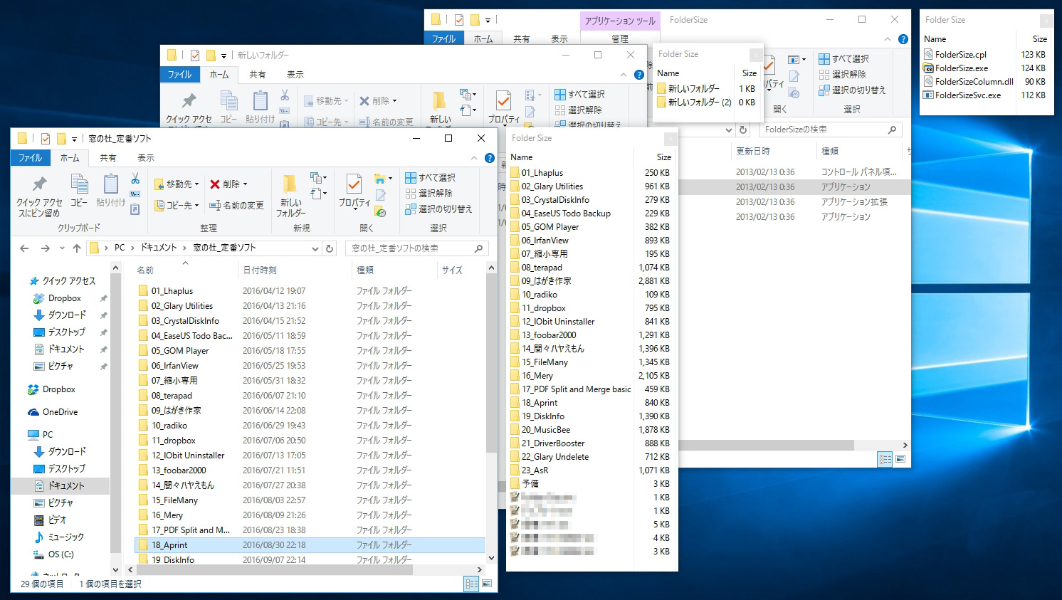The width and height of the screenshot is (1062, 600).
Task: Open ファイル tab in 窓の杜_定番ソフト window
Action: 30,158
